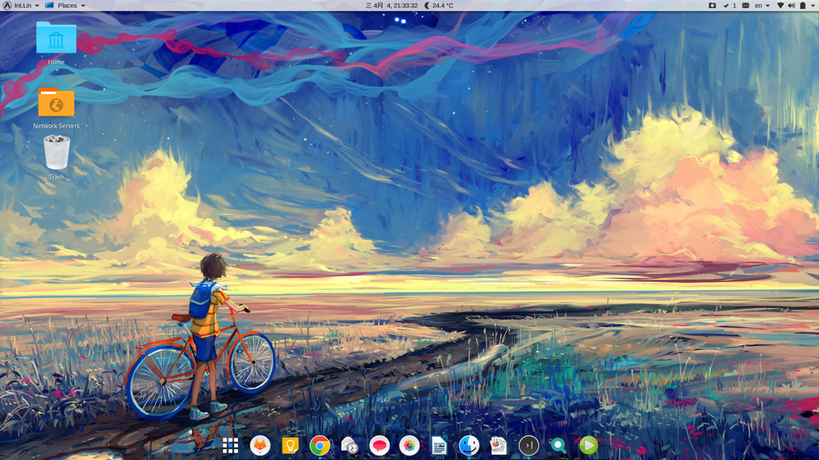Open the mail envelope indicator in panel
Image resolution: width=819 pixels, height=460 pixels.
click(745, 5)
